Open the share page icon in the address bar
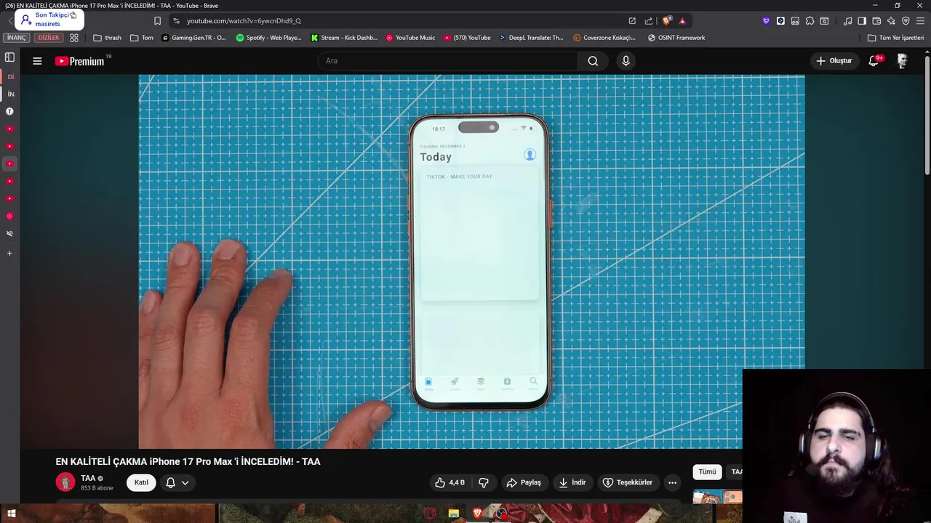This screenshot has width=931, height=523. [648, 21]
